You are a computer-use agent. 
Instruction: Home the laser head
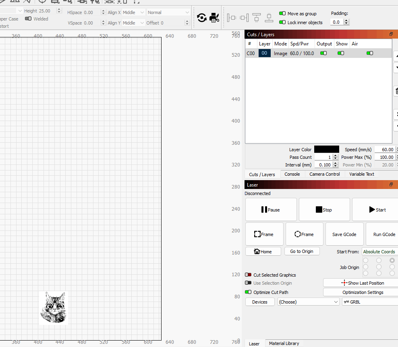click(x=263, y=251)
